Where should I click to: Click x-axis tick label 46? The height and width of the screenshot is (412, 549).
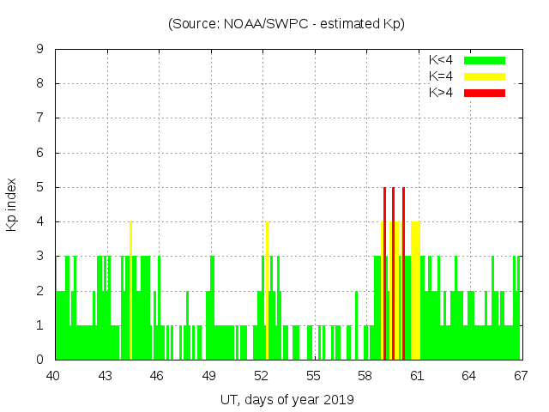point(157,376)
